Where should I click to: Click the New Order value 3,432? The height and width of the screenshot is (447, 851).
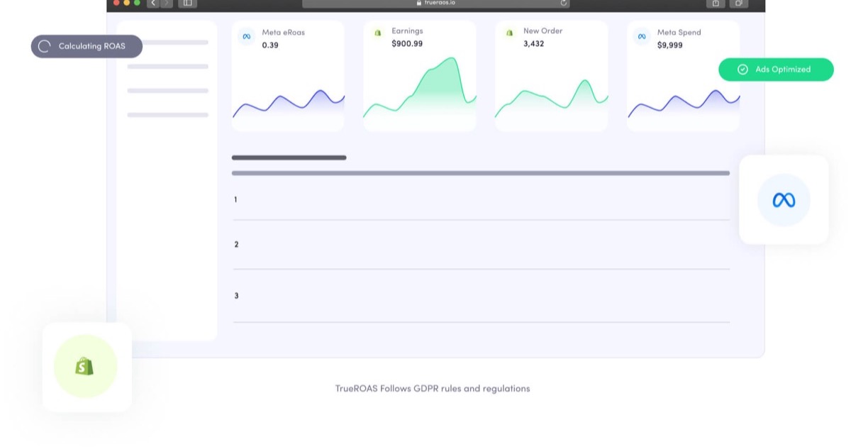(x=534, y=43)
